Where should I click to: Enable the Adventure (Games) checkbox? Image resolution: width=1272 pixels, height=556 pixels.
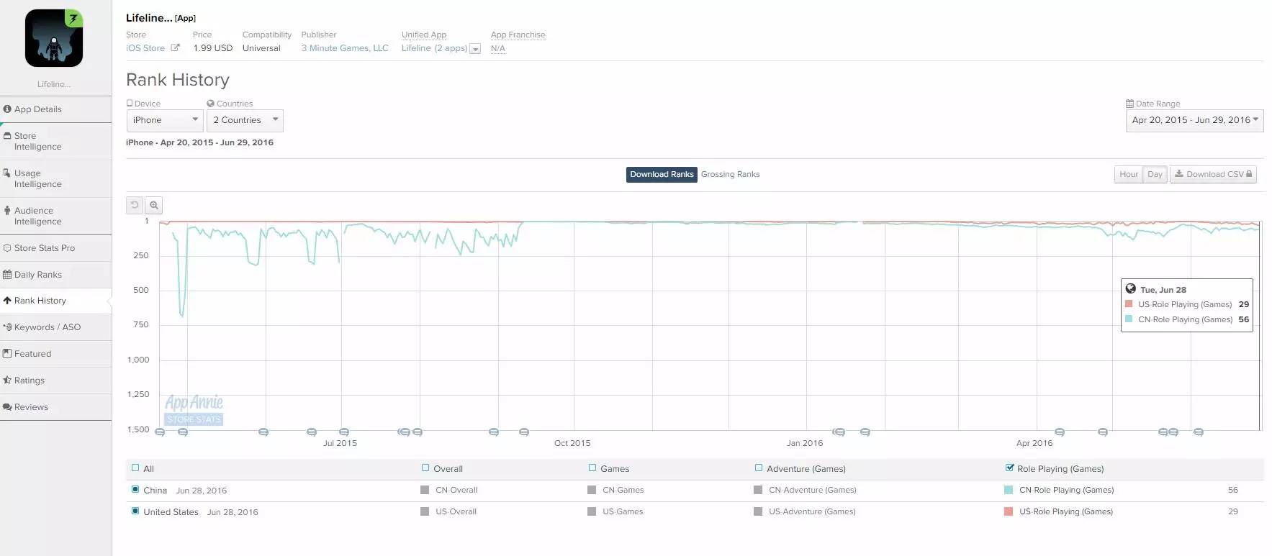759,468
